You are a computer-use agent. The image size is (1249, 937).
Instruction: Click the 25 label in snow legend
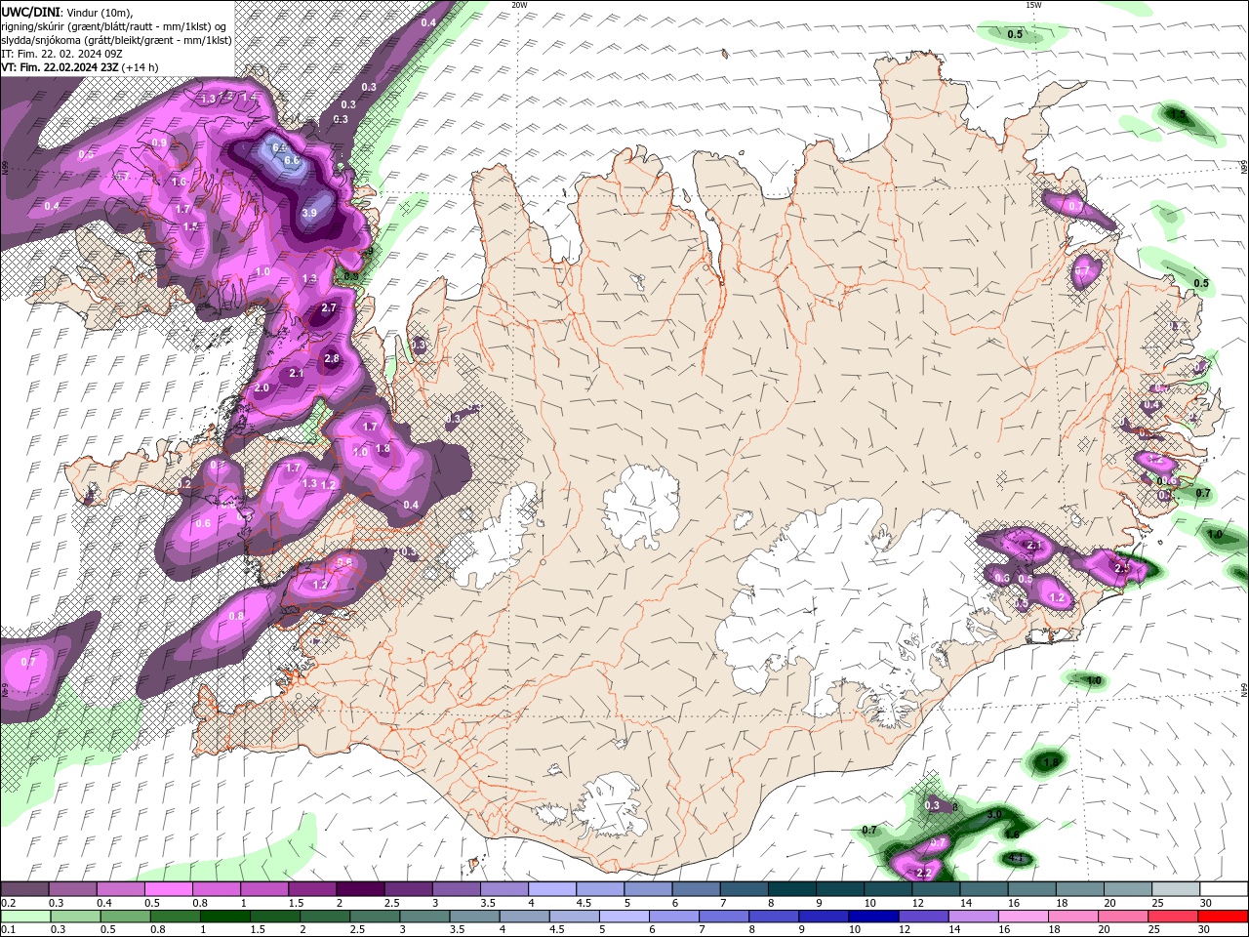pos(1158,904)
